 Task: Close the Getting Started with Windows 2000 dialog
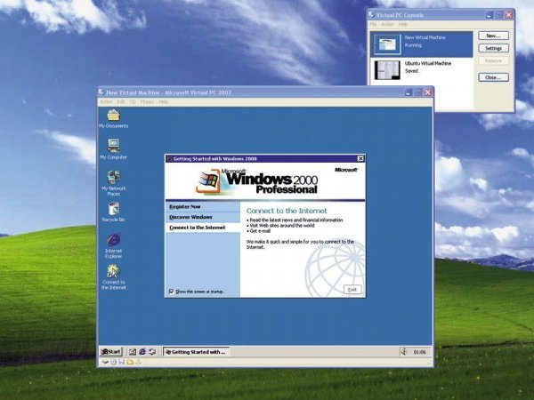pos(360,158)
